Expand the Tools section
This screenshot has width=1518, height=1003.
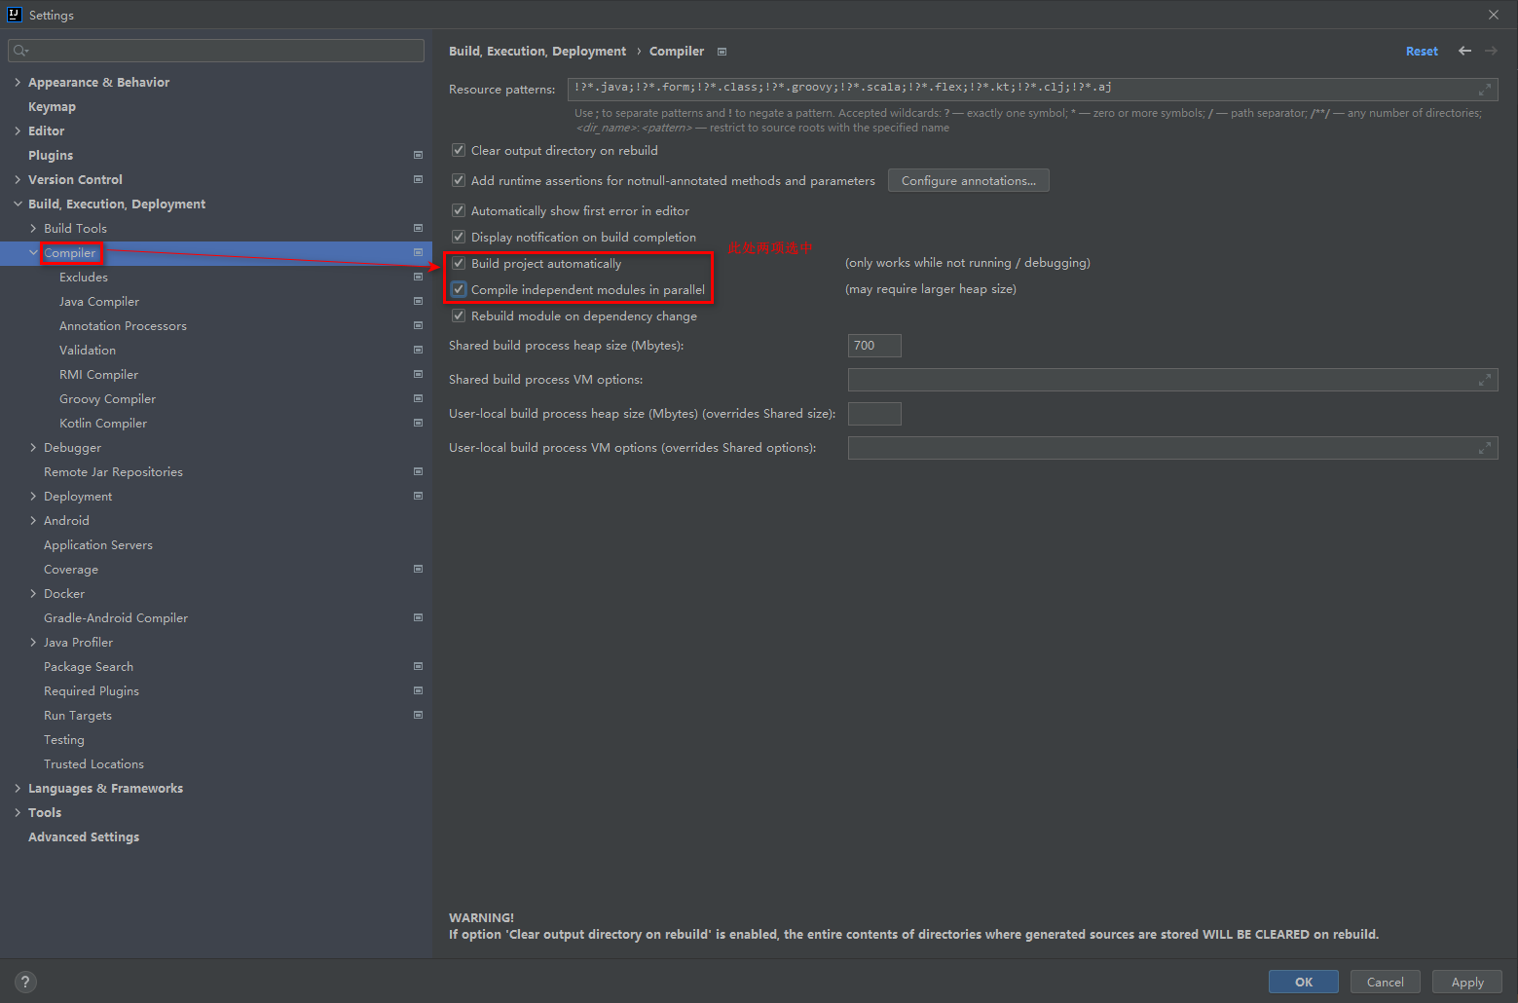coord(18,812)
